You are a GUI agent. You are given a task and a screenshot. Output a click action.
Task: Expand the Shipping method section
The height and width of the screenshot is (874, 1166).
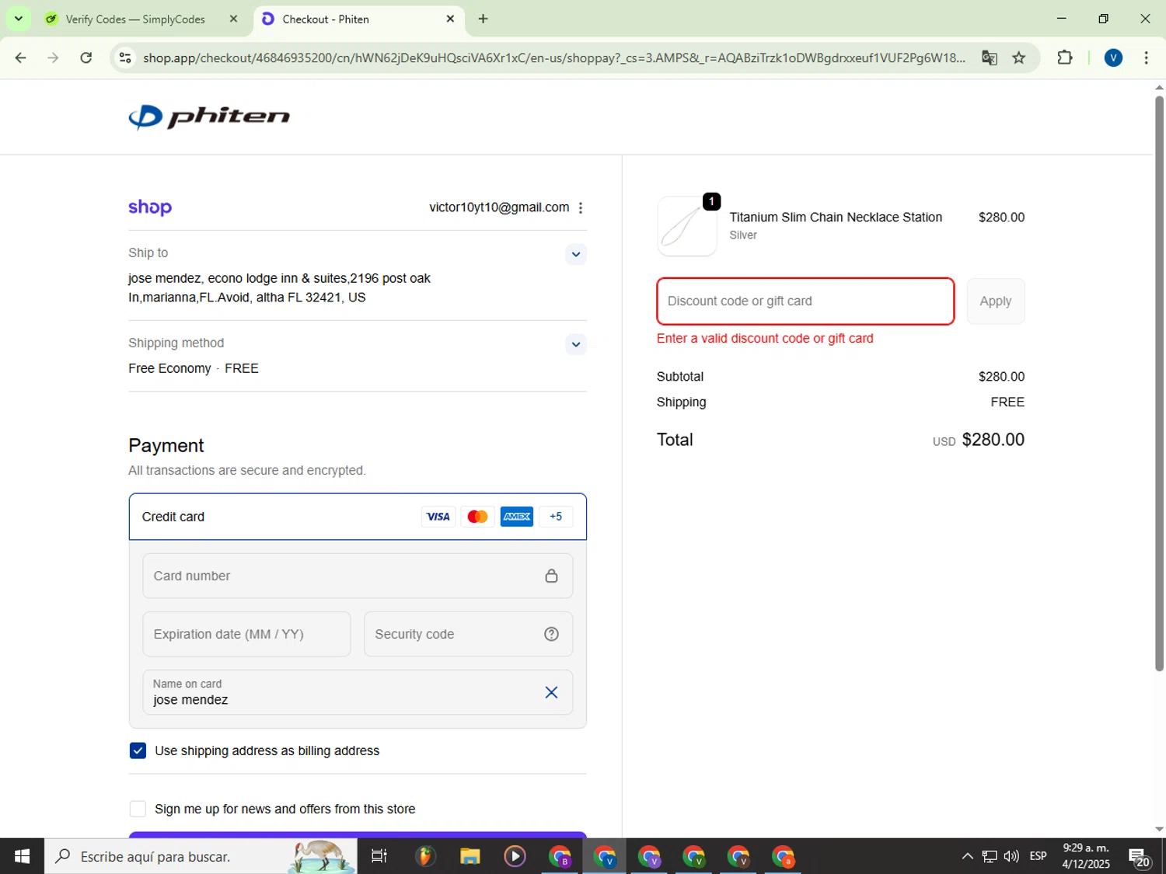[575, 344]
